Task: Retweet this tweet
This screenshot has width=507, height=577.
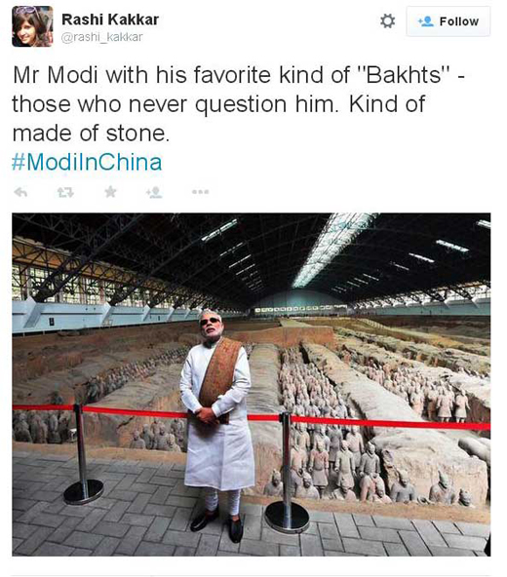Action: click(65, 192)
